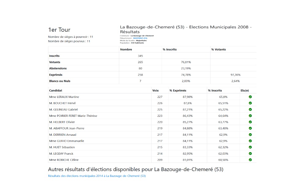The width and height of the screenshot is (306, 183).
Task: Open the 2014 municipal election results link
Action: click(97, 176)
